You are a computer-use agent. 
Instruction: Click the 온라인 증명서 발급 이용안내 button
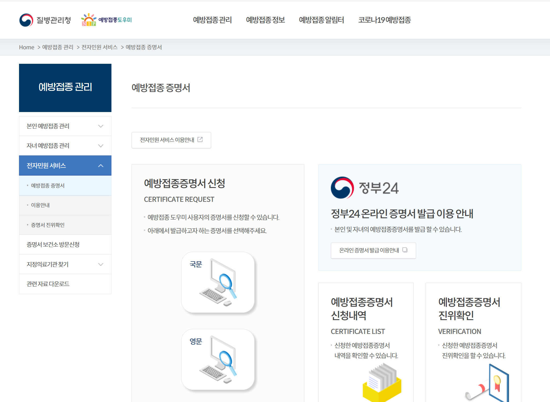[x=373, y=250]
